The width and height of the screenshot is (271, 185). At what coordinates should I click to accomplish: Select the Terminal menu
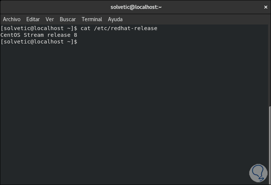coord(92,19)
